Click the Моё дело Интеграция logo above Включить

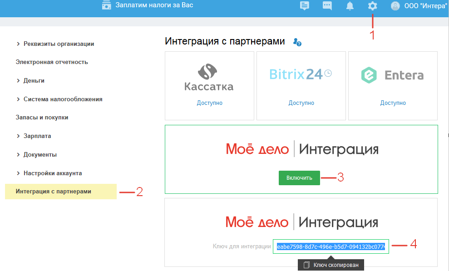tap(302, 149)
